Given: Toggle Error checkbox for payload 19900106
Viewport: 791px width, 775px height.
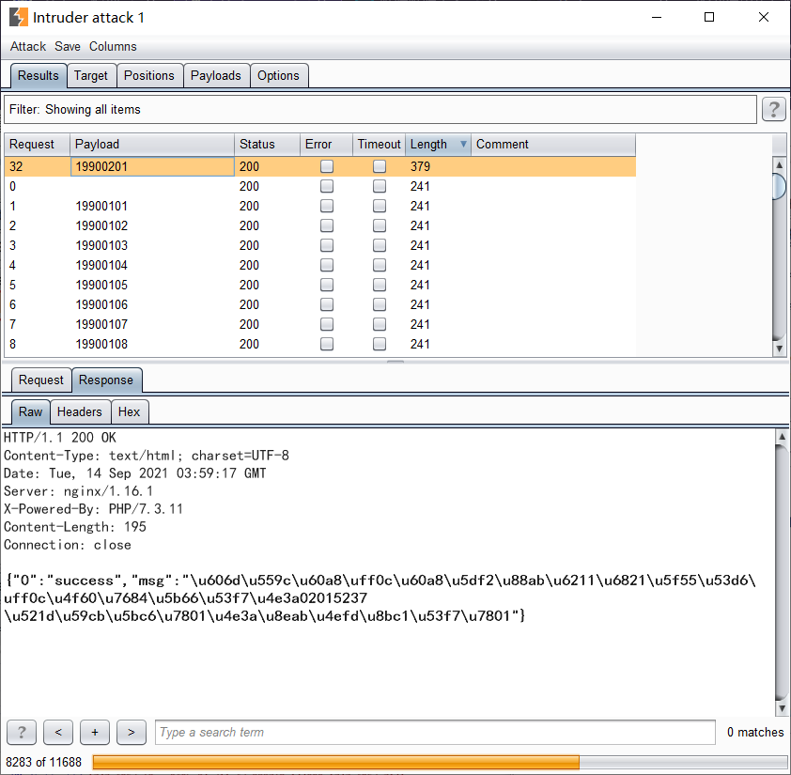Looking at the screenshot, I should pyautogui.click(x=327, y=304).
